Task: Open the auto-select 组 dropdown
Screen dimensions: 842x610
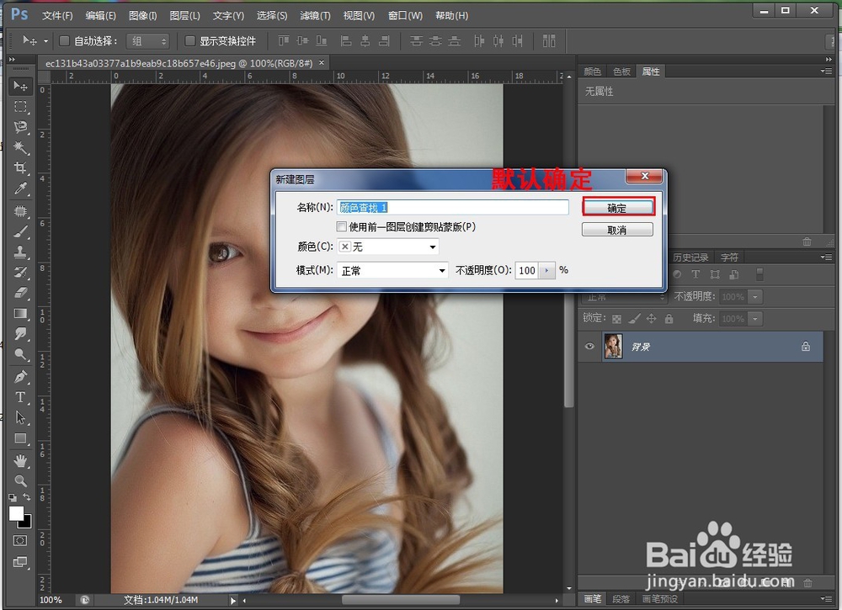Action: coord(147,40)
